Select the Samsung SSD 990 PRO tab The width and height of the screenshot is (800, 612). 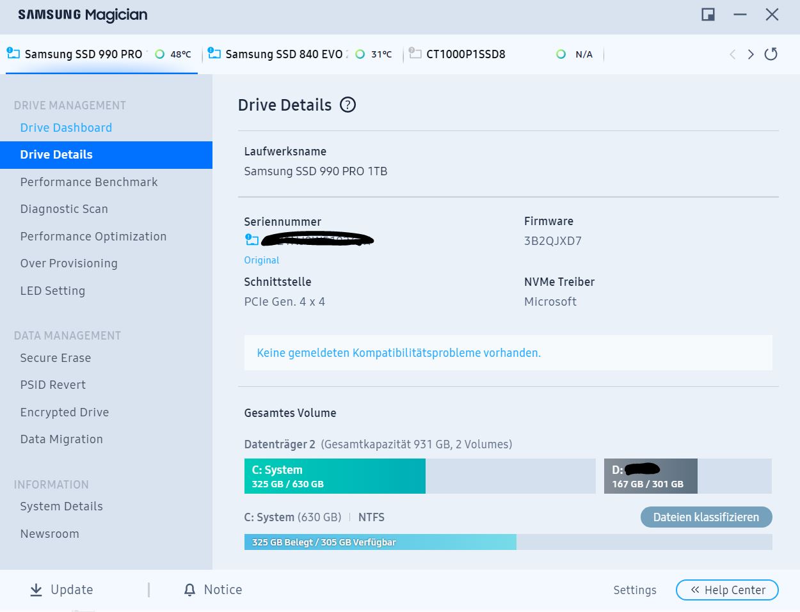[x=102, y=54]
